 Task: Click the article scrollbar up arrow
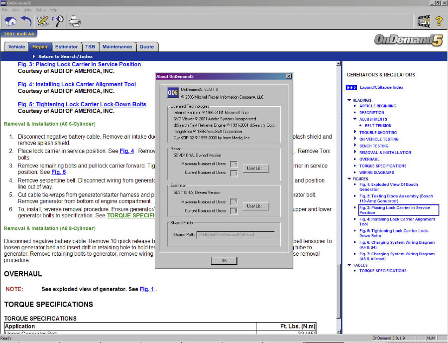(x=338, y=63)
